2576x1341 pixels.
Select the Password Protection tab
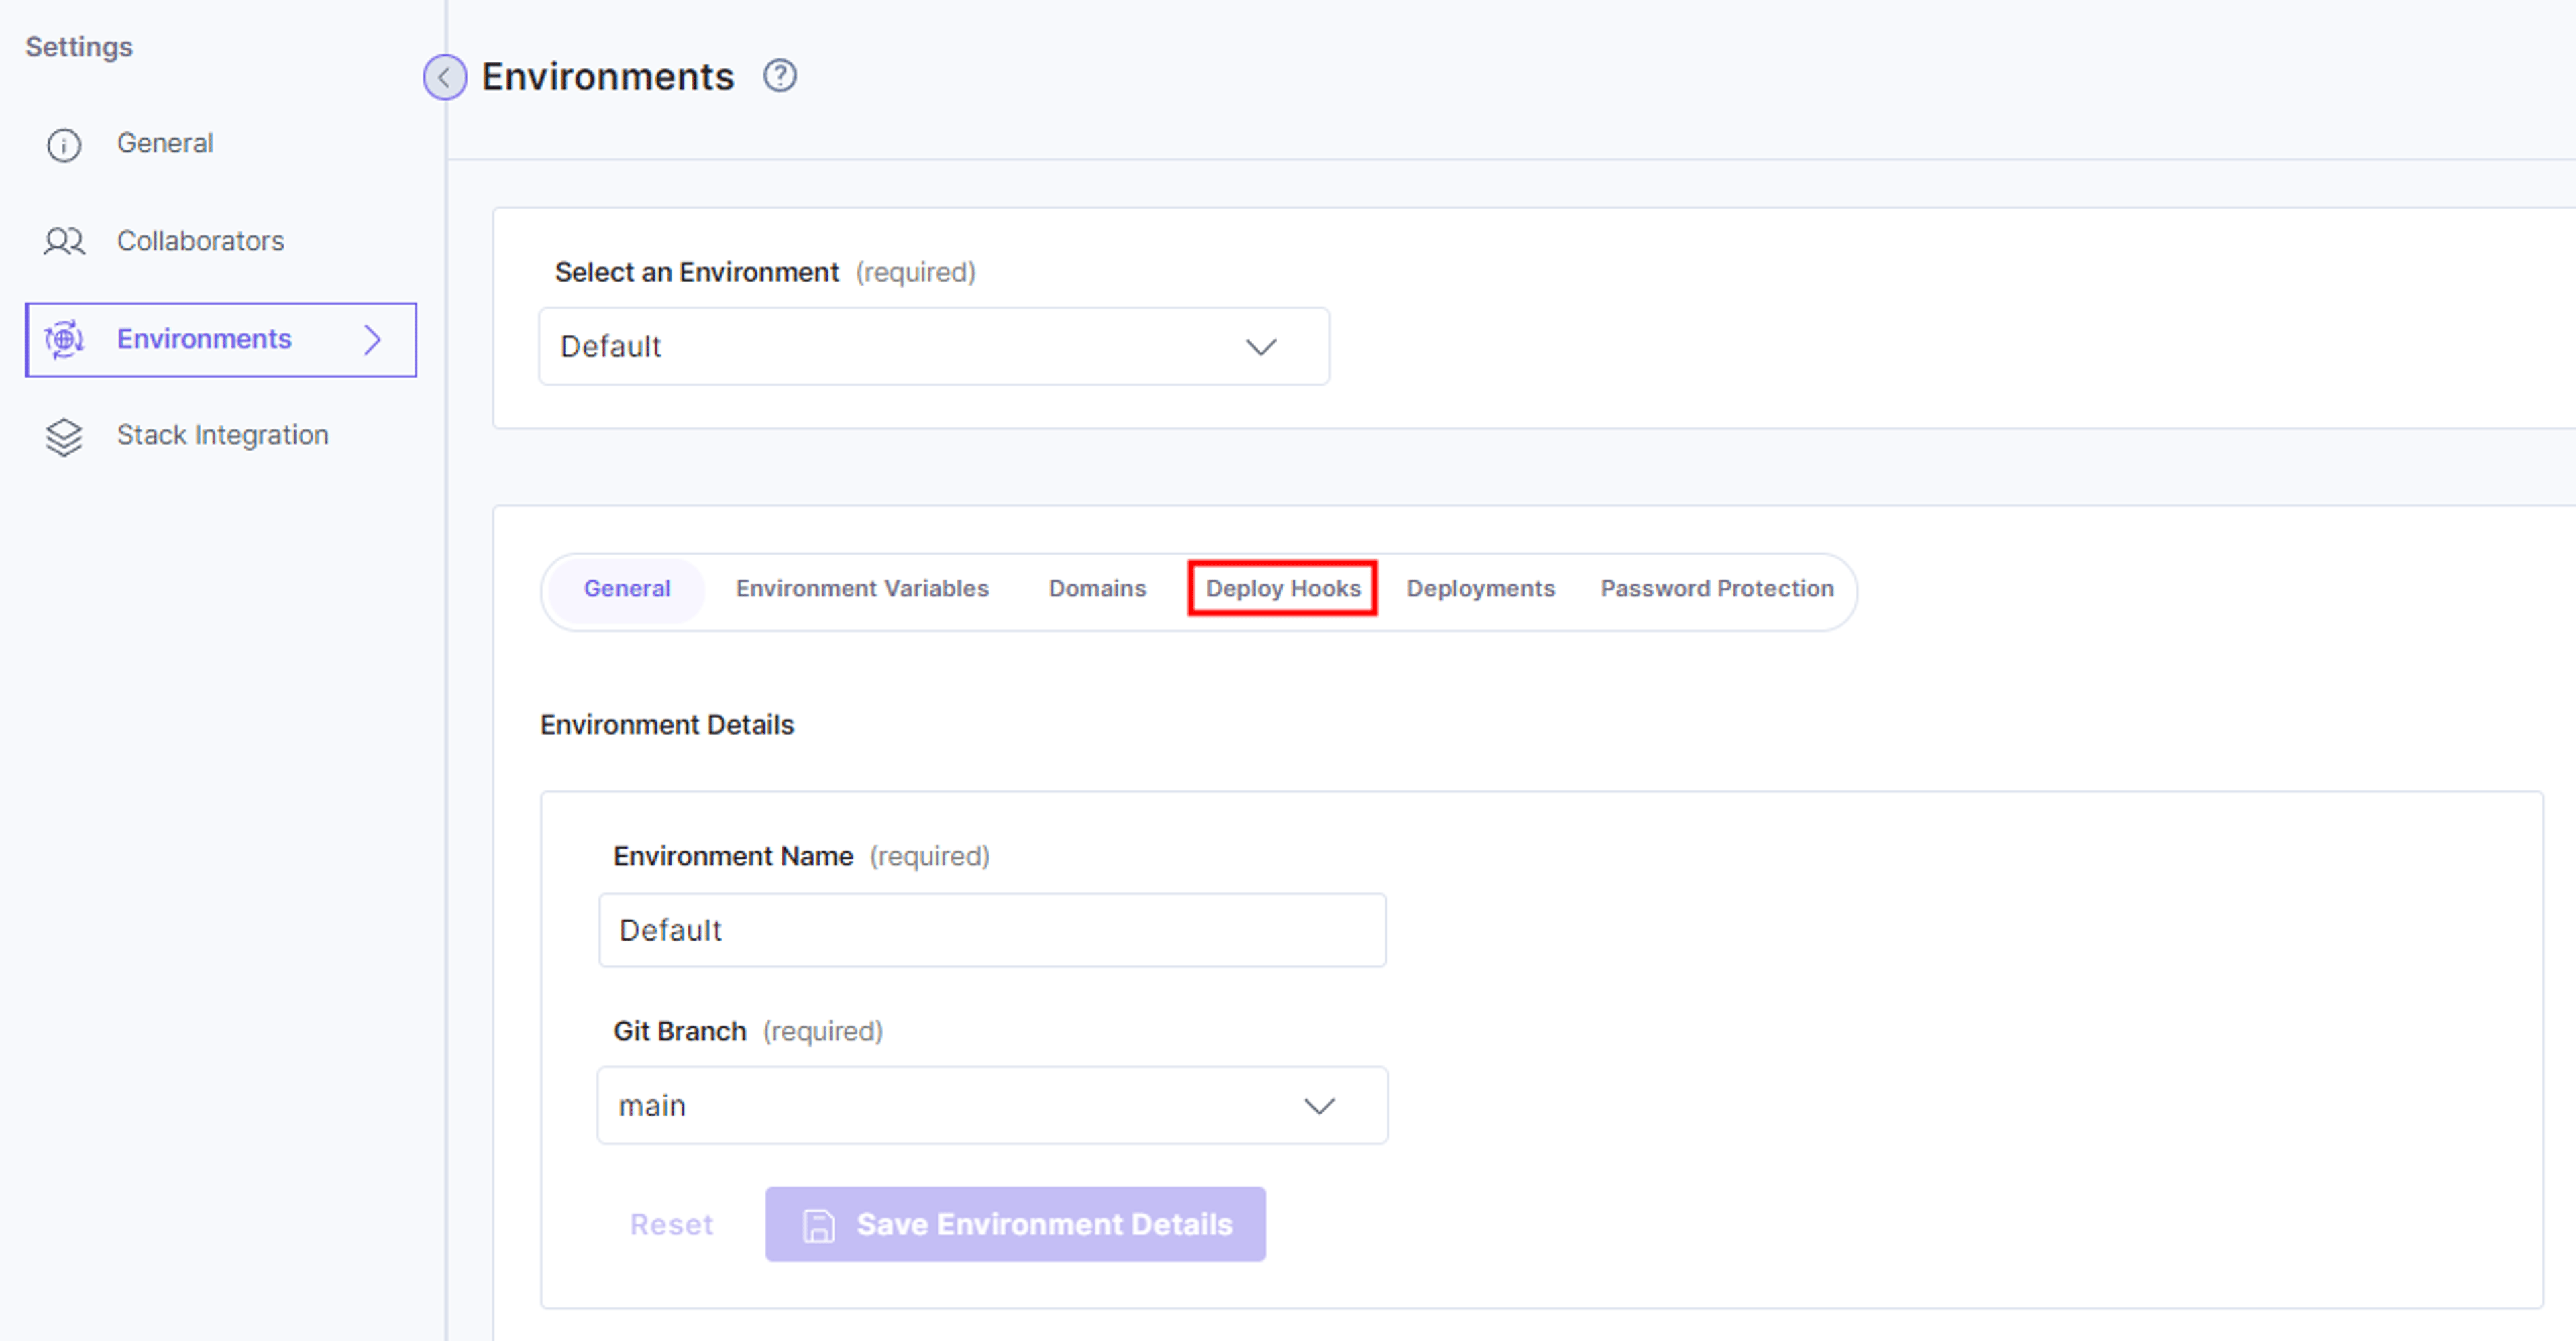click(x=1717, y=589)
